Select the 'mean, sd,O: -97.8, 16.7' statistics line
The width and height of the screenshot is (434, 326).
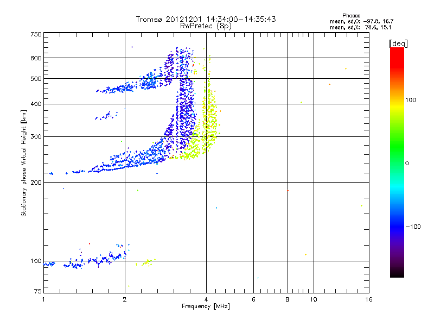pos(361,21)
